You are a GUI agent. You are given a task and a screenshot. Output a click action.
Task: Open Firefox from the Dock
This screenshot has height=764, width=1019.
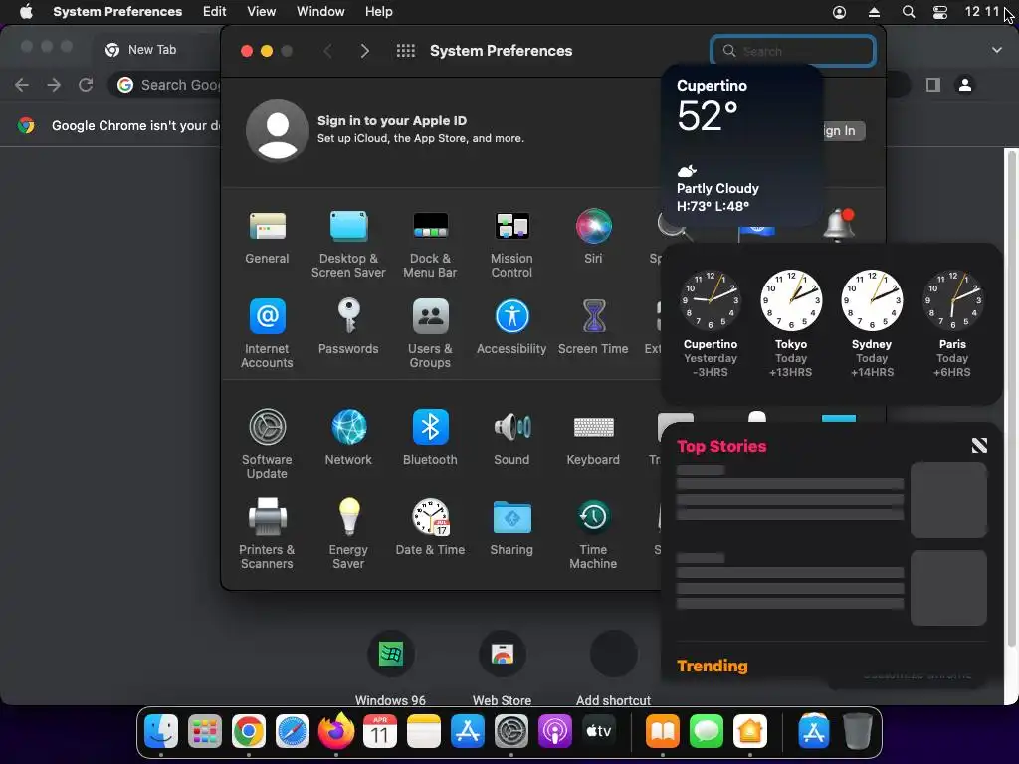(336, 731)
